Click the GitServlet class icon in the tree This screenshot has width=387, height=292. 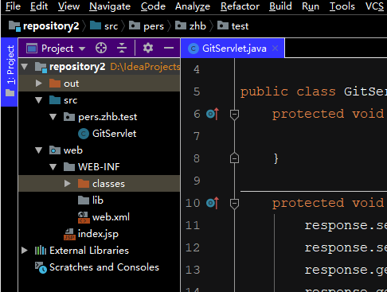pyautogui.click(x=84, y=134)
